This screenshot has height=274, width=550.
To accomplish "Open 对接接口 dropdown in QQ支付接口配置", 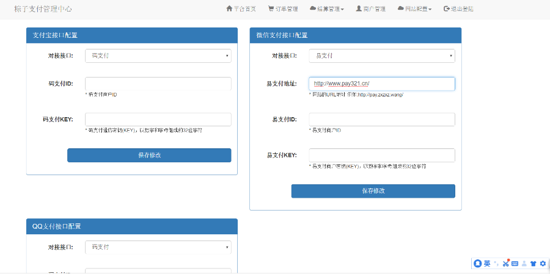I will coord(158,247).
